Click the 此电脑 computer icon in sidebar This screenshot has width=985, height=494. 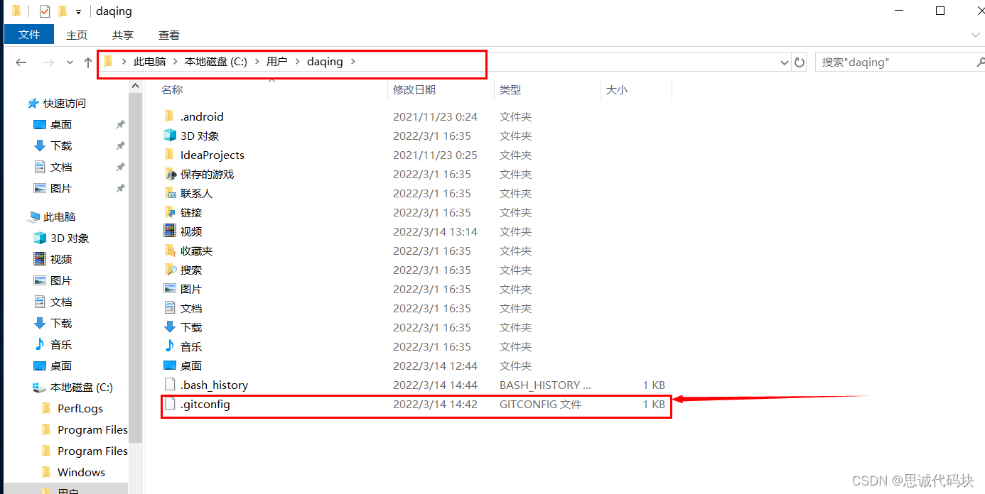coord(33,217)
